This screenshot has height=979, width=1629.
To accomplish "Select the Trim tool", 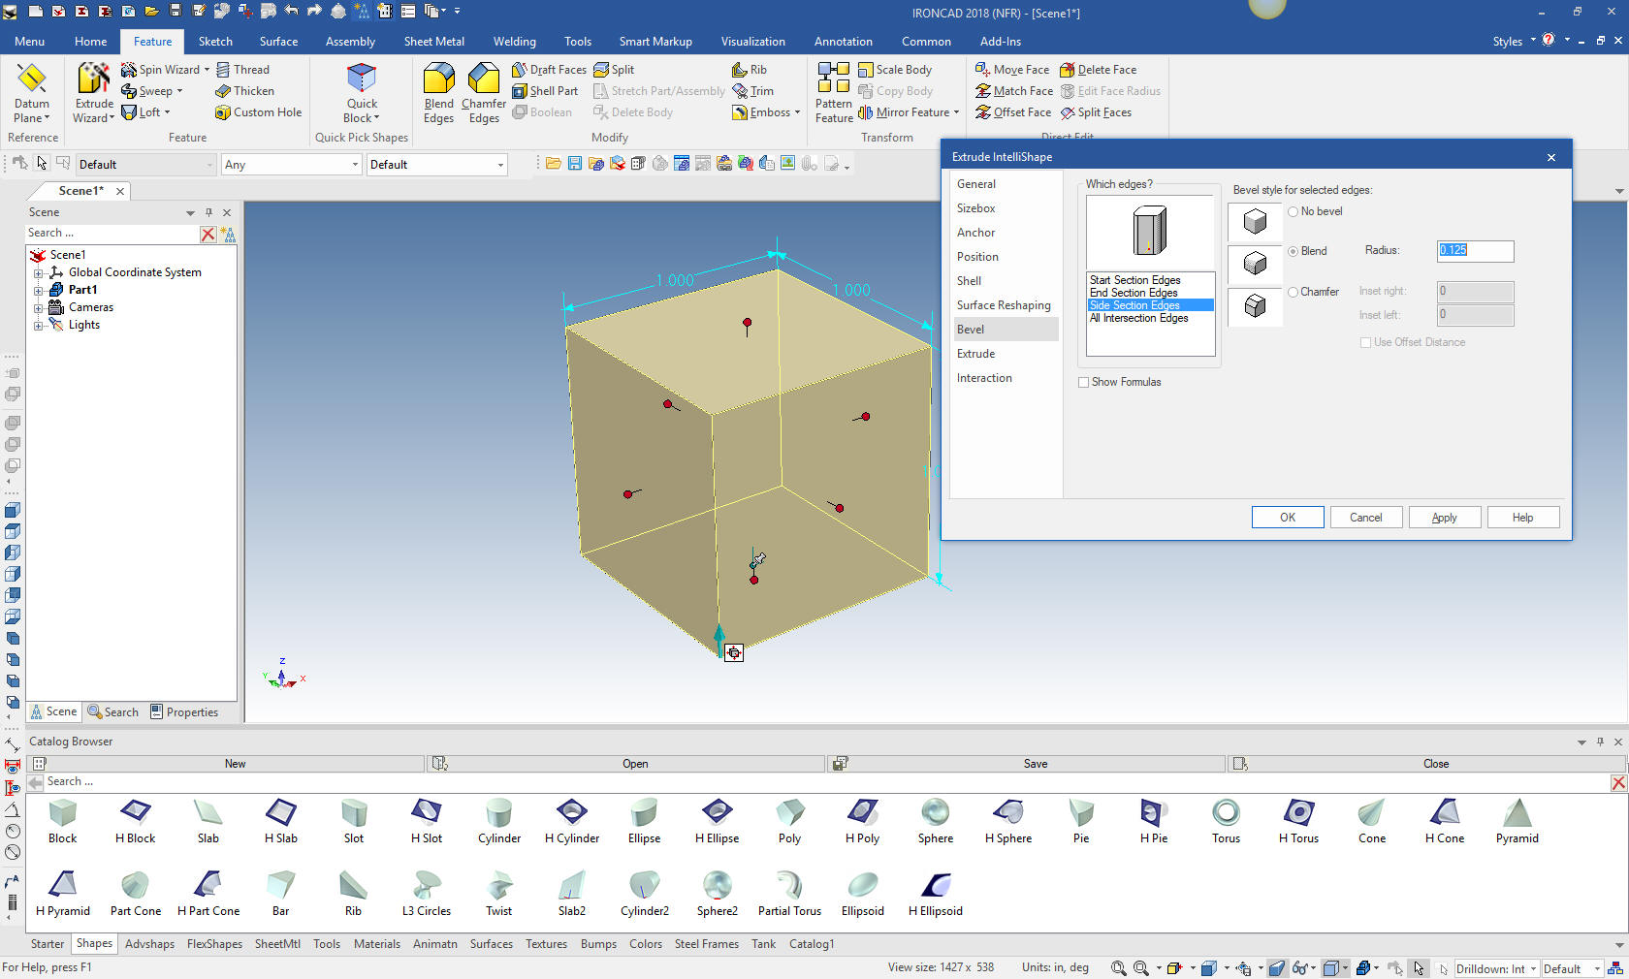I will 752,91.
